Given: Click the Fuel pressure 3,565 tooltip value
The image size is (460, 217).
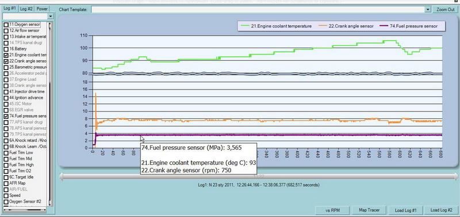Looking at the screenshot, I should [234, 148].
